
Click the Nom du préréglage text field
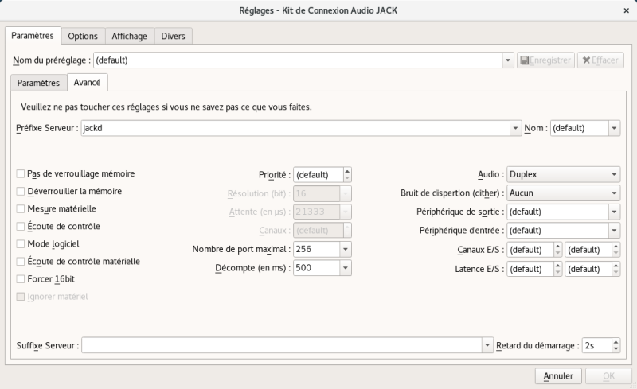298,60
